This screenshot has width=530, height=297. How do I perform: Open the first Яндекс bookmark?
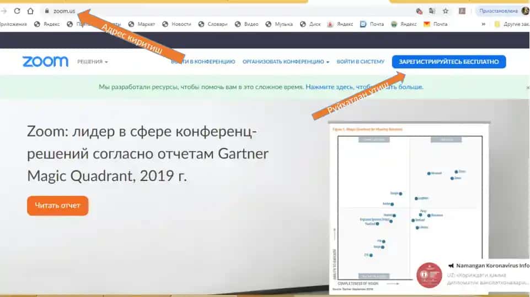[47, 24]
